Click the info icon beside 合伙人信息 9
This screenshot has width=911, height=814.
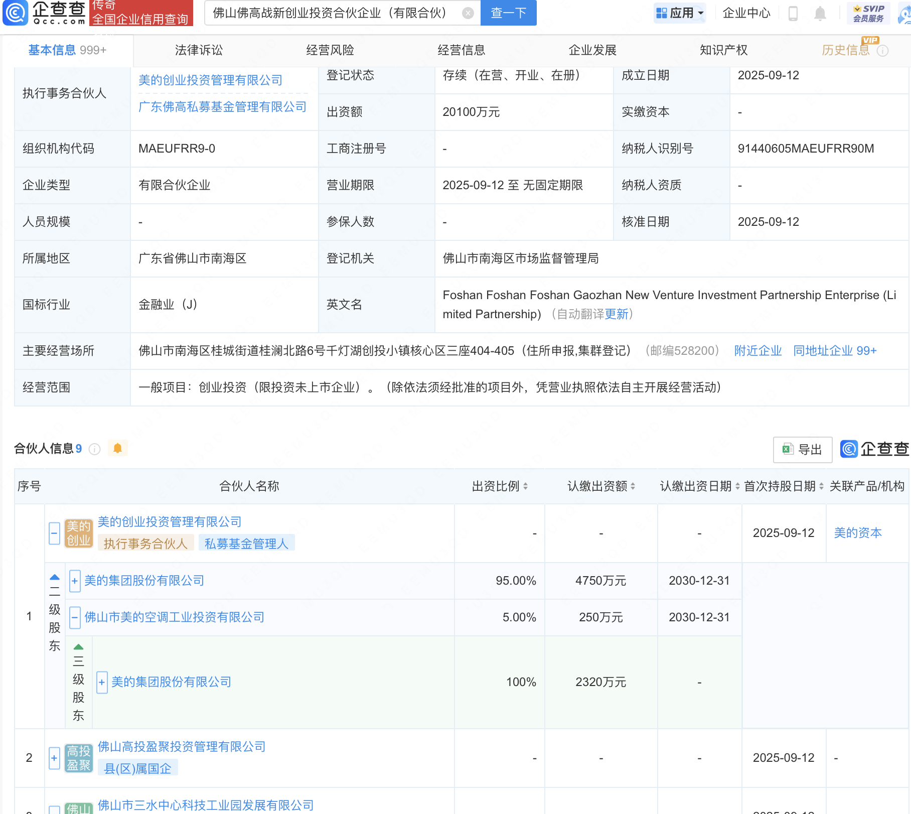(94, 449)
